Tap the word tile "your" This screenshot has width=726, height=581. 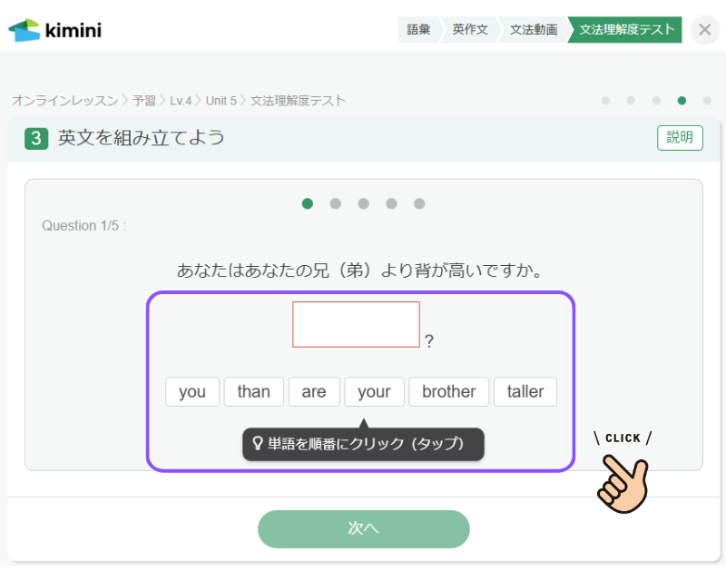374,391
